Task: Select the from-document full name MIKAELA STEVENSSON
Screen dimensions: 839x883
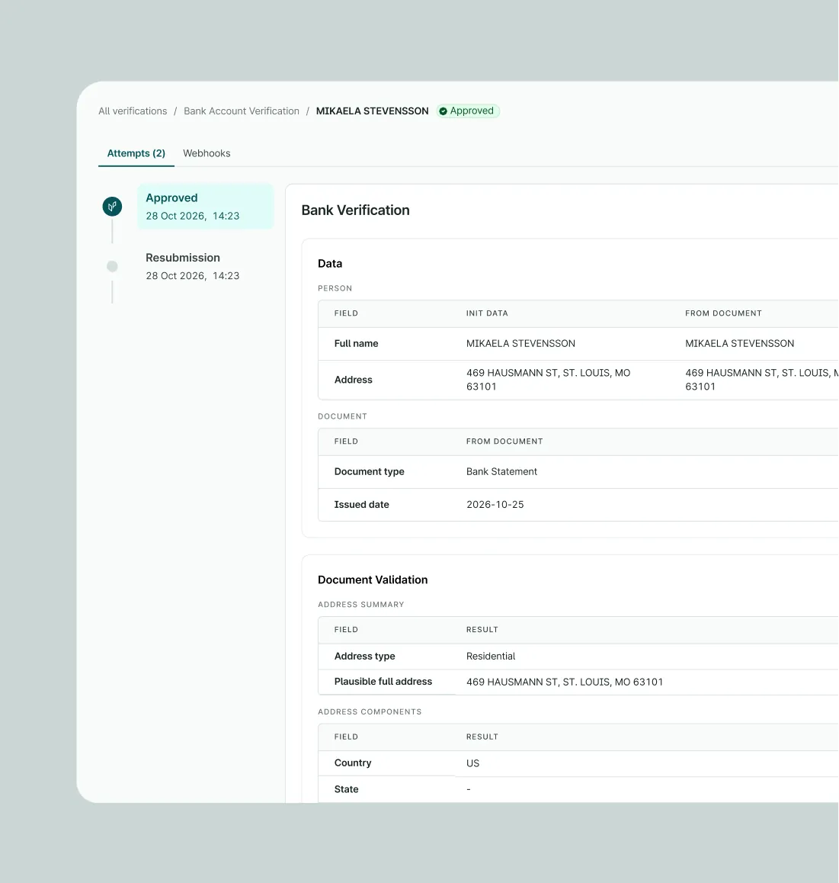Action: coord(739,343)
